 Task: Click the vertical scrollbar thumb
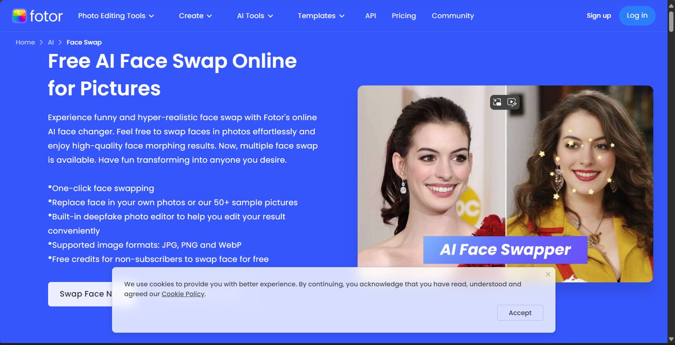[671, 21]
